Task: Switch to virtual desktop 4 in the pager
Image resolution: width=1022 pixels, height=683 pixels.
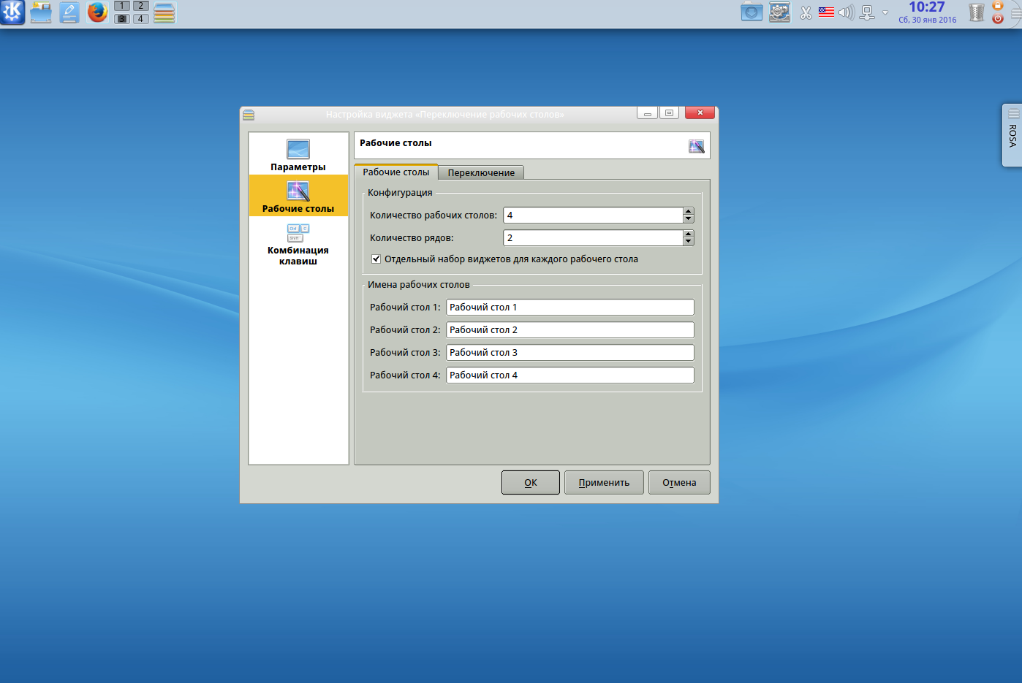Action: point(140,19)
